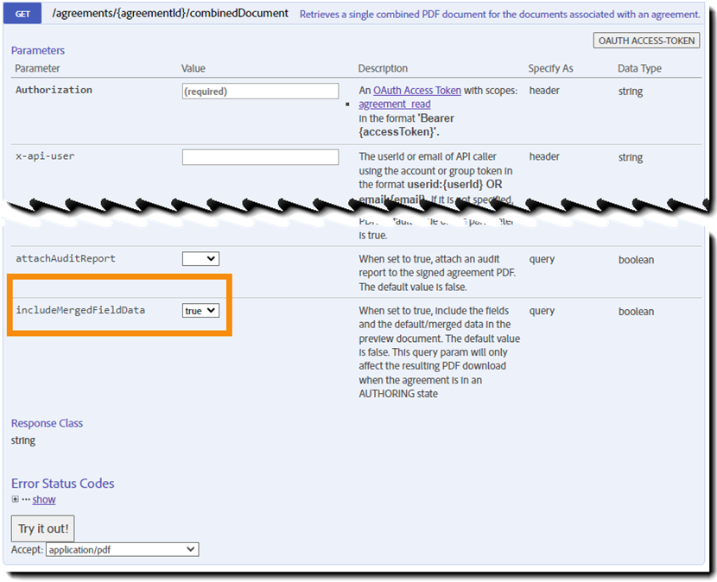Open the agreement_read scope link
Image resolution: width=717 pixels, height=582 pixels.
(397, 104)
